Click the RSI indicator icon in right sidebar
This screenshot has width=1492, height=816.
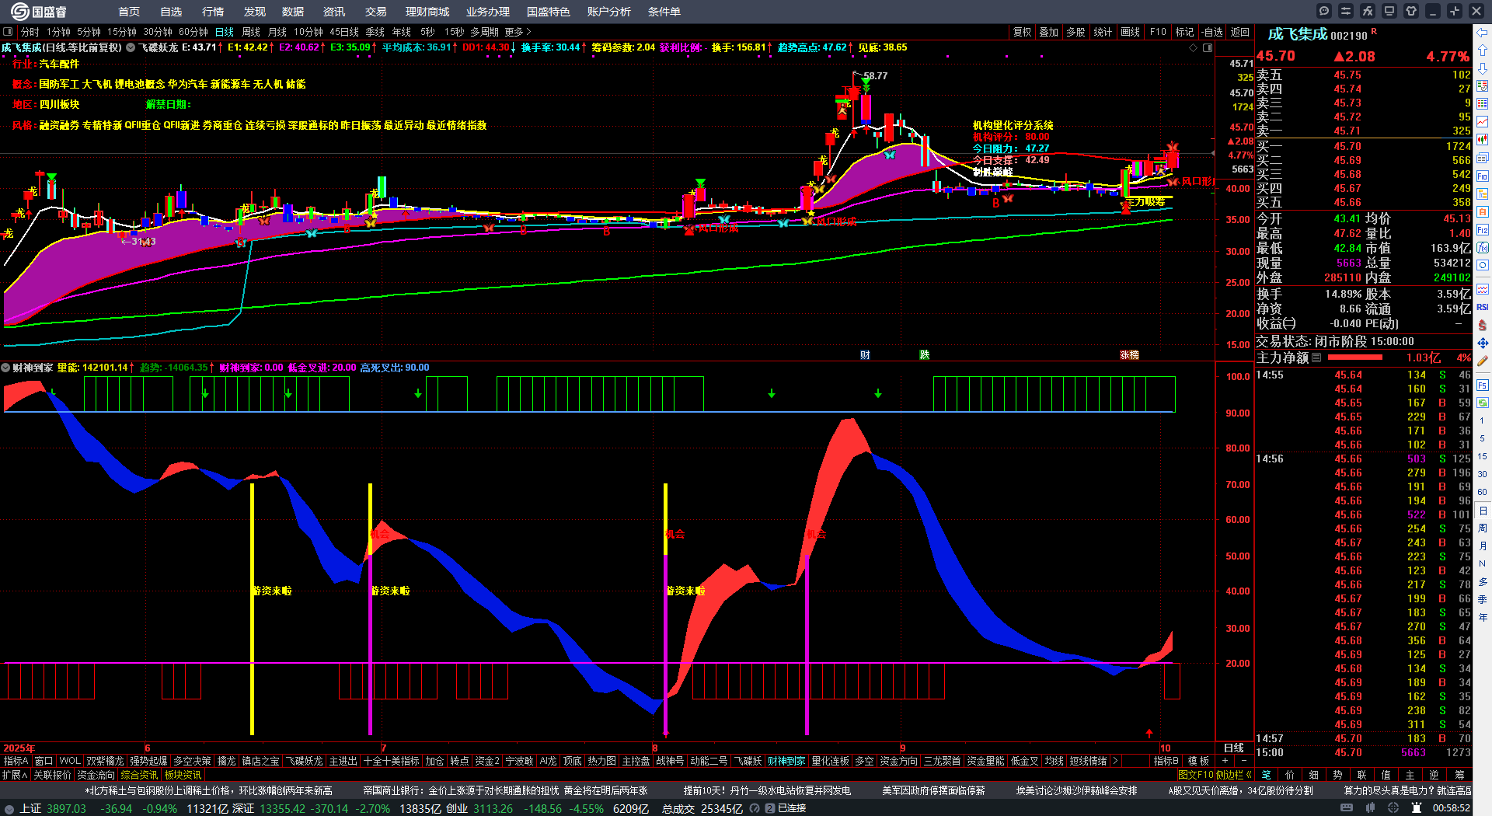tap(1483, 308)
